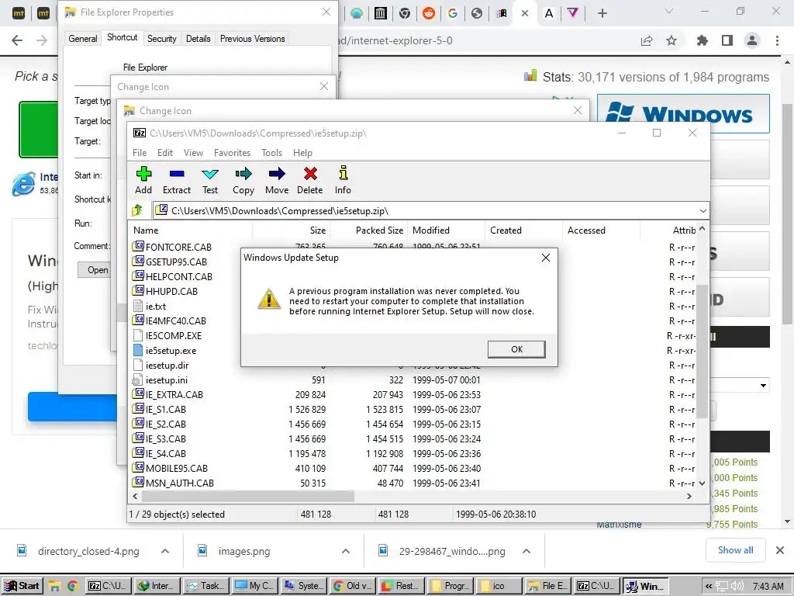Click the browser page vertical scrollbar

788,213
